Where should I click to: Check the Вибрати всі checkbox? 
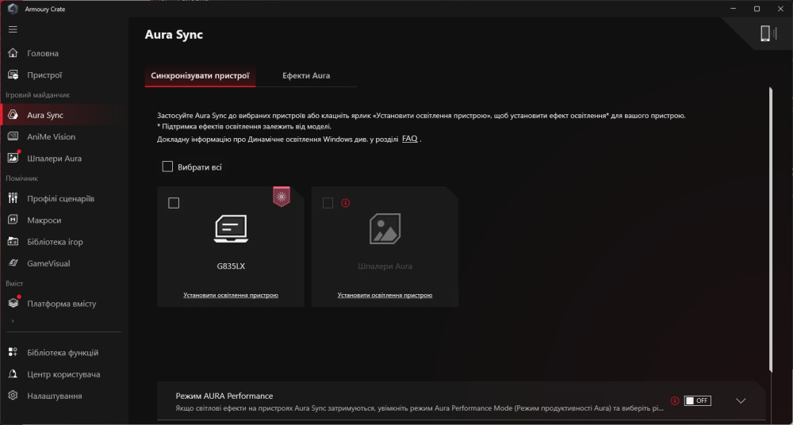pos(167,167)
